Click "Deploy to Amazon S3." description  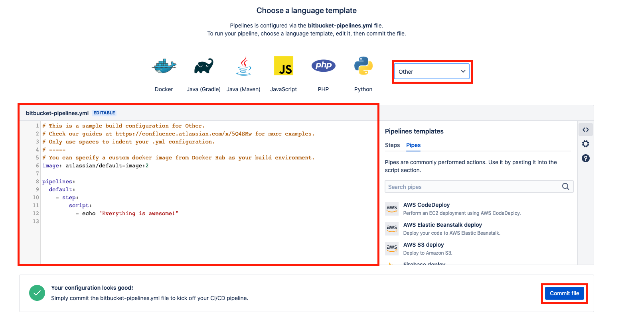pyautogui.click(x=428, y=253)
